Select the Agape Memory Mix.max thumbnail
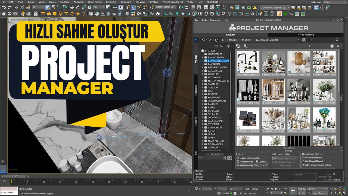Viewport: 348px width, 196px height. [x=248, y=63]
